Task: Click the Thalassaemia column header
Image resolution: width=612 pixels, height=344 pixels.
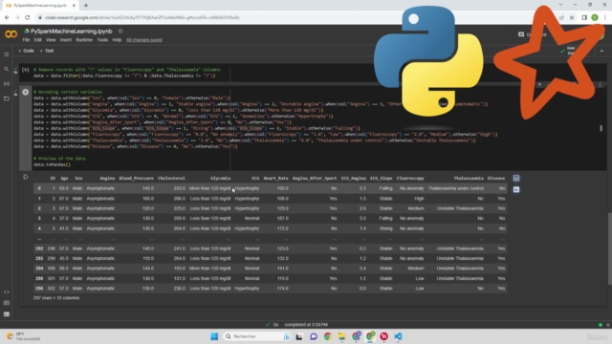Action: (469, 179)
